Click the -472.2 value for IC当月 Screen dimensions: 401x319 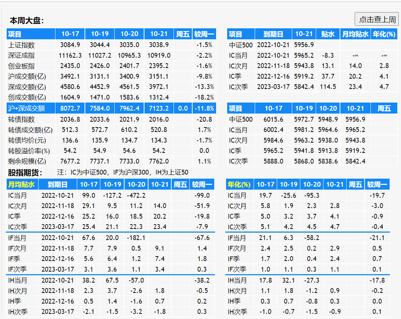click(136, 195)
